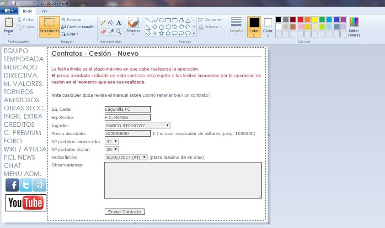Select the Text tool
The width and height of the screenshot is (385, 228).
click(x=118, y=22)
